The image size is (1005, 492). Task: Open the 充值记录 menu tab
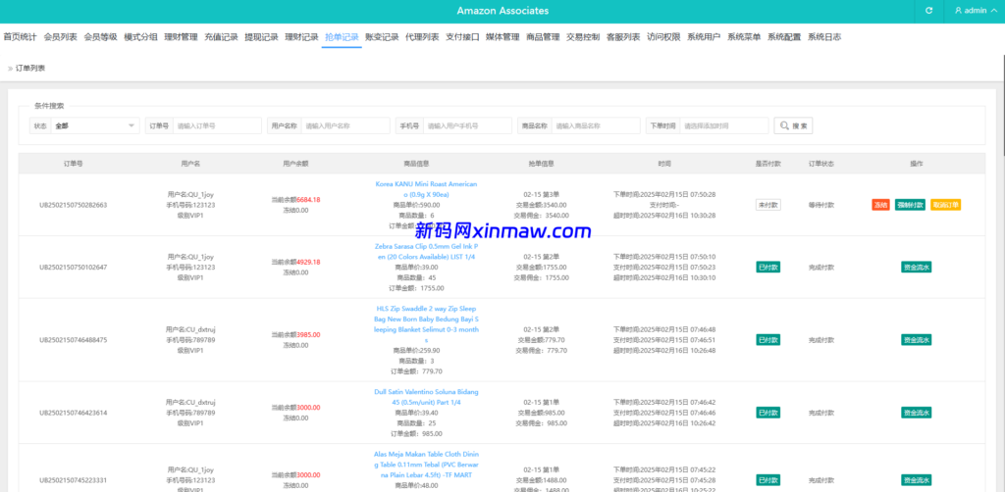coord(221,37)
